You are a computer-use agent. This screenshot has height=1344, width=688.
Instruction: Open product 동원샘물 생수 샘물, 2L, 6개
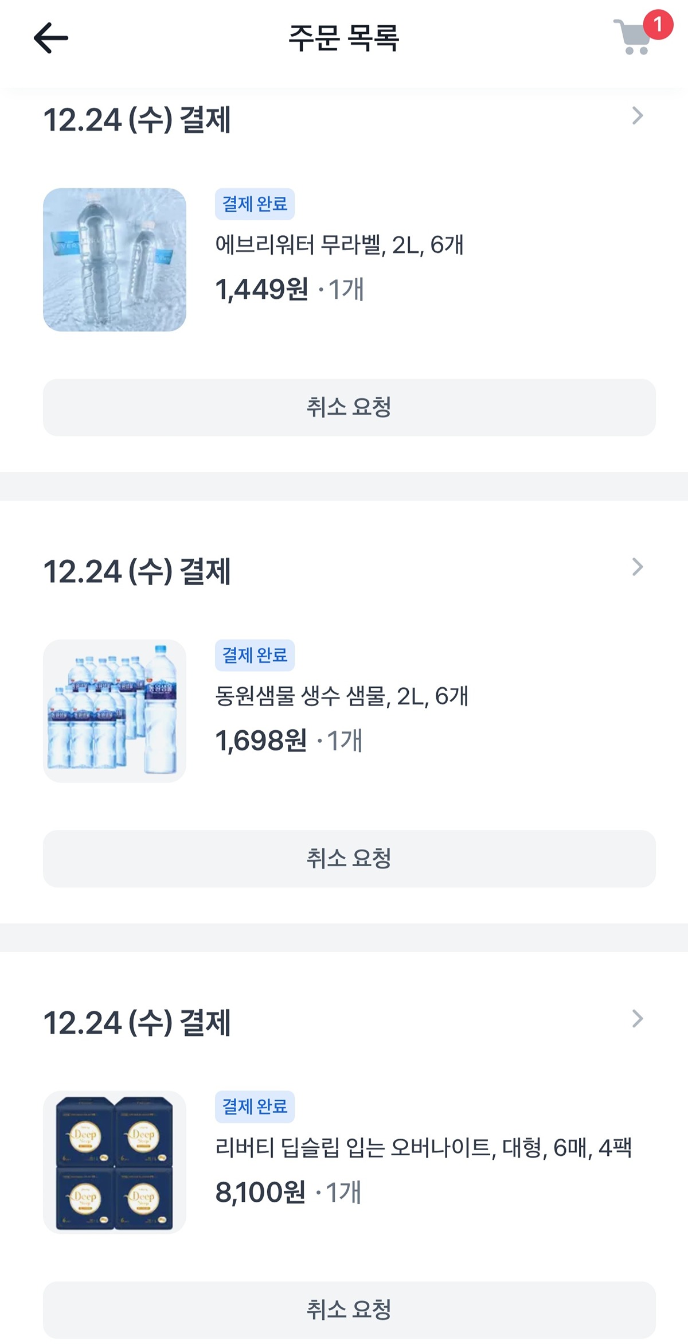pyautogui.click(x=342, y=696)
